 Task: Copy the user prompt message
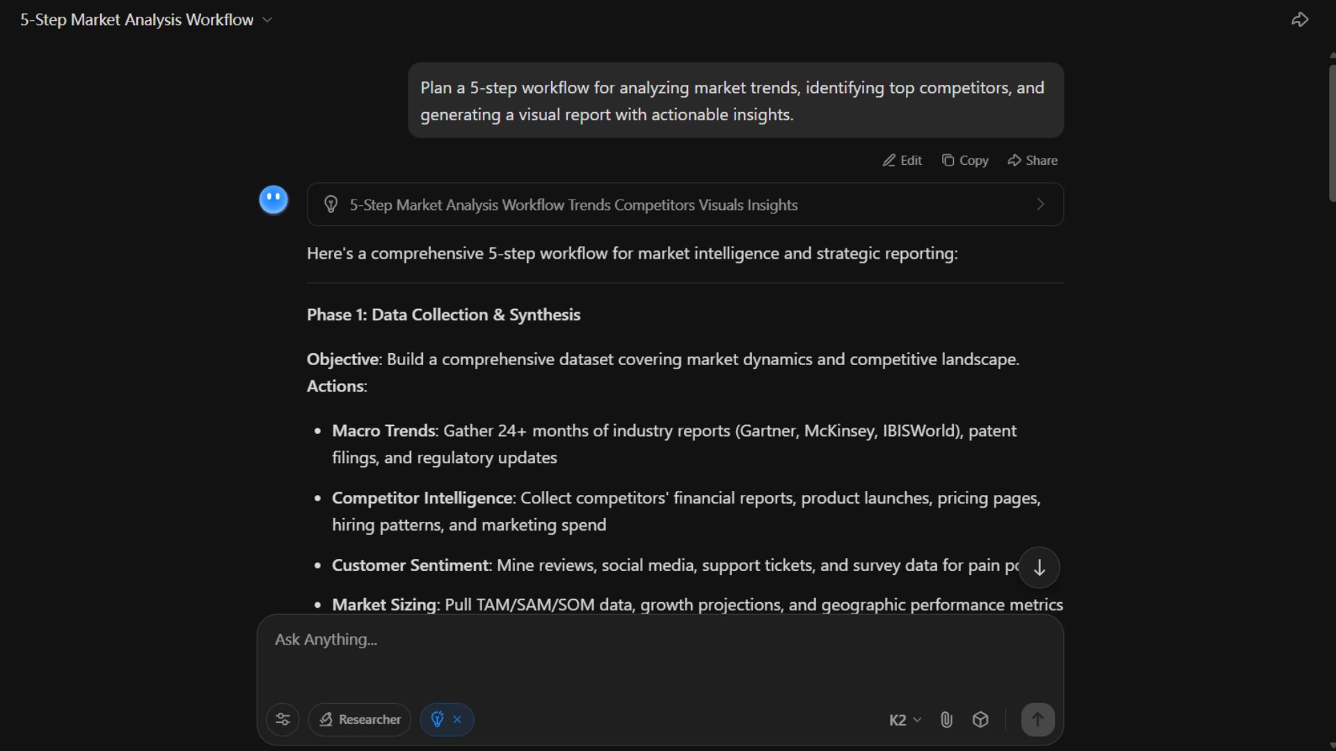[x=965, y=161]
